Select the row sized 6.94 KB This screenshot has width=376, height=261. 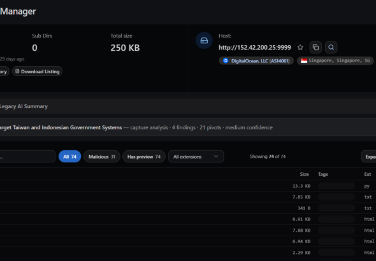(188, 241)
